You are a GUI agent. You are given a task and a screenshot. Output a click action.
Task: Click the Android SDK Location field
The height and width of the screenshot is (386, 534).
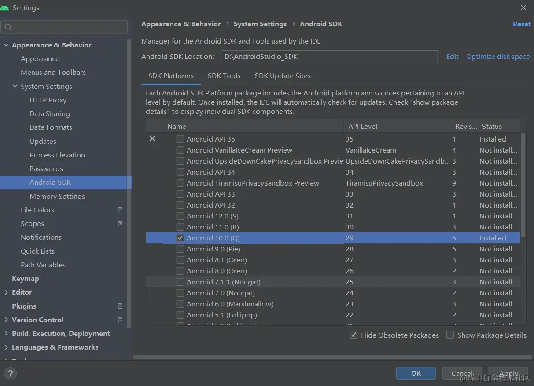[329, 57]
